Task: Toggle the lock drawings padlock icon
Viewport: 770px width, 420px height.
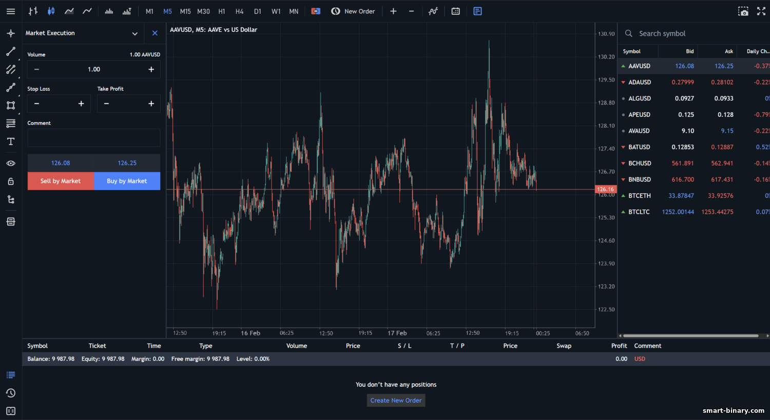Action: click(11, 181)
